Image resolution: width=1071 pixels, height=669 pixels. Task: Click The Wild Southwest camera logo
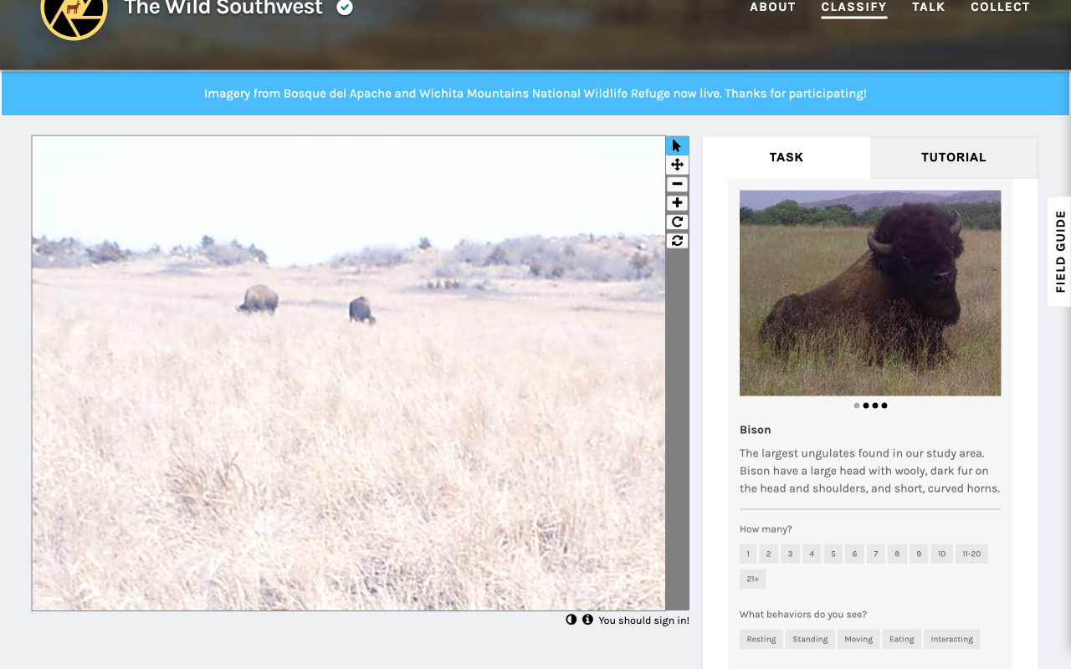[x=74, y=10]
